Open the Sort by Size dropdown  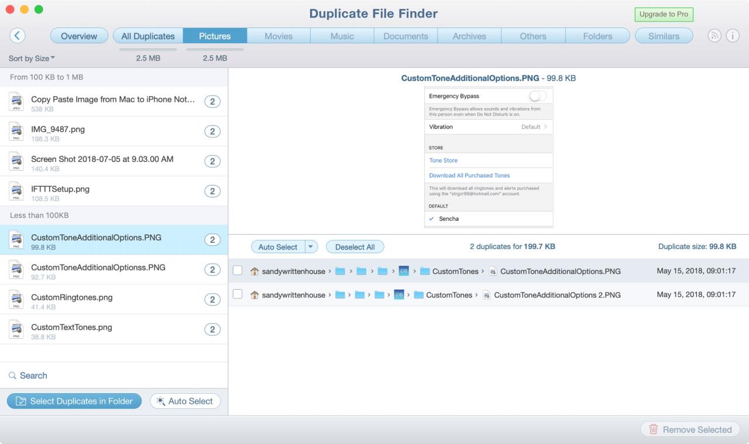[32, 58]
